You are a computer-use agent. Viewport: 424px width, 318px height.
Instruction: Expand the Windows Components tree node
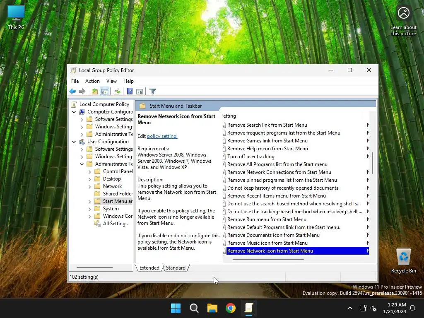click(89, 216)
